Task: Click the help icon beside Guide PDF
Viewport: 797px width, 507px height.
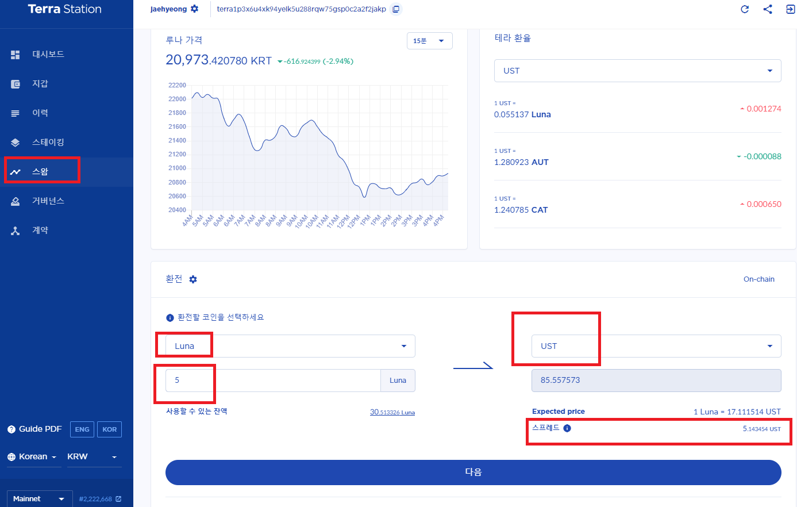Action: (11, 429)
